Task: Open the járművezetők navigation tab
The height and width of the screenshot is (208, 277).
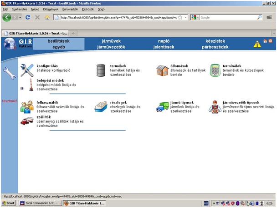Action: click(111, 47)
